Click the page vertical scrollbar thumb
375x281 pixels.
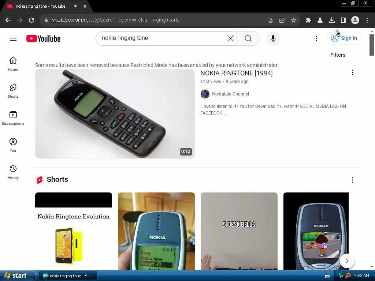(372, 45)
